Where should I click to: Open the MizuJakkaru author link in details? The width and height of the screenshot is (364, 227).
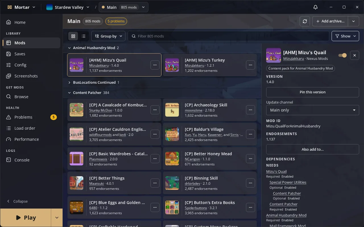pos(293,59)
